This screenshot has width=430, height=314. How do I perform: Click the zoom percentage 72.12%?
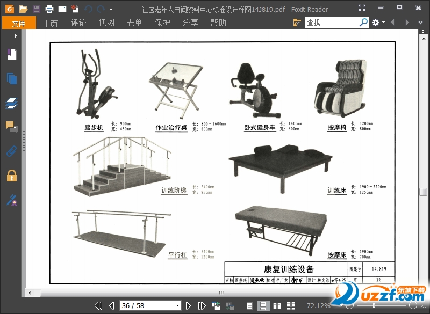[x=319, y=305]
